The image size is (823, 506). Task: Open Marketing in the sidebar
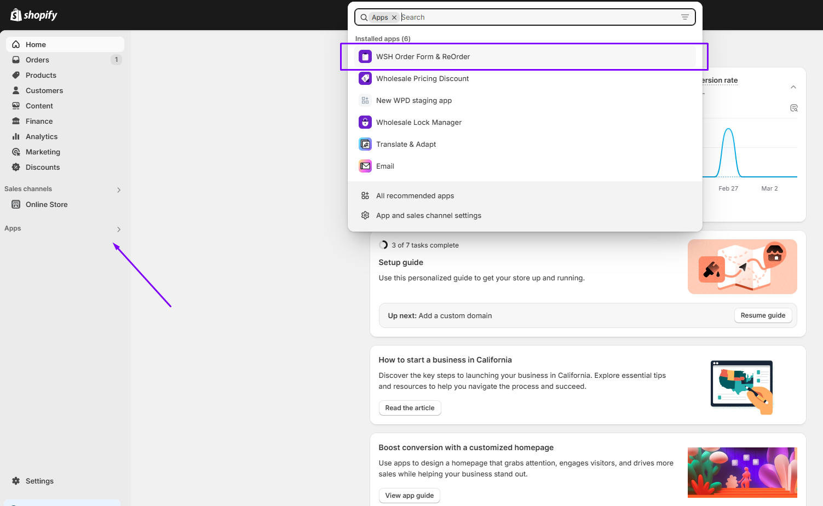point(65,152)
